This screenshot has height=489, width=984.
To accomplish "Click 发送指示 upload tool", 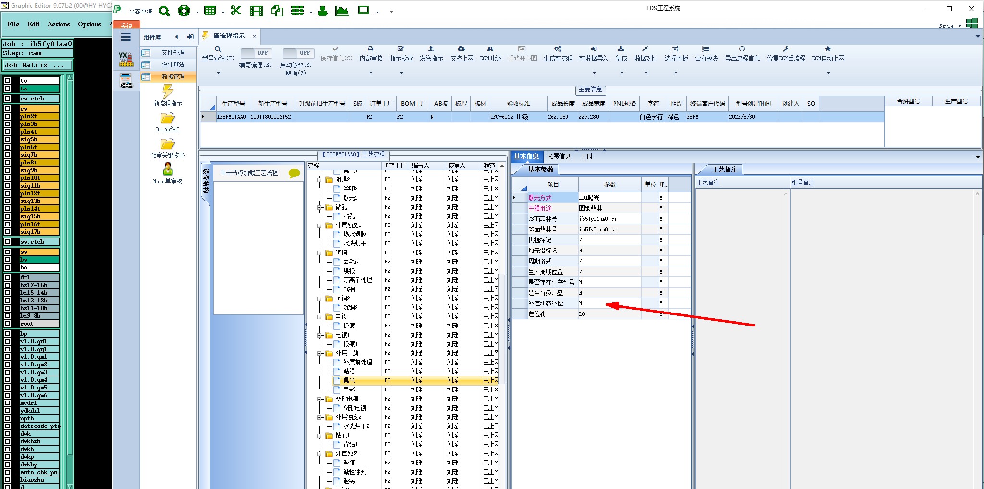I will pyautogui.click(x=431, y=53).
